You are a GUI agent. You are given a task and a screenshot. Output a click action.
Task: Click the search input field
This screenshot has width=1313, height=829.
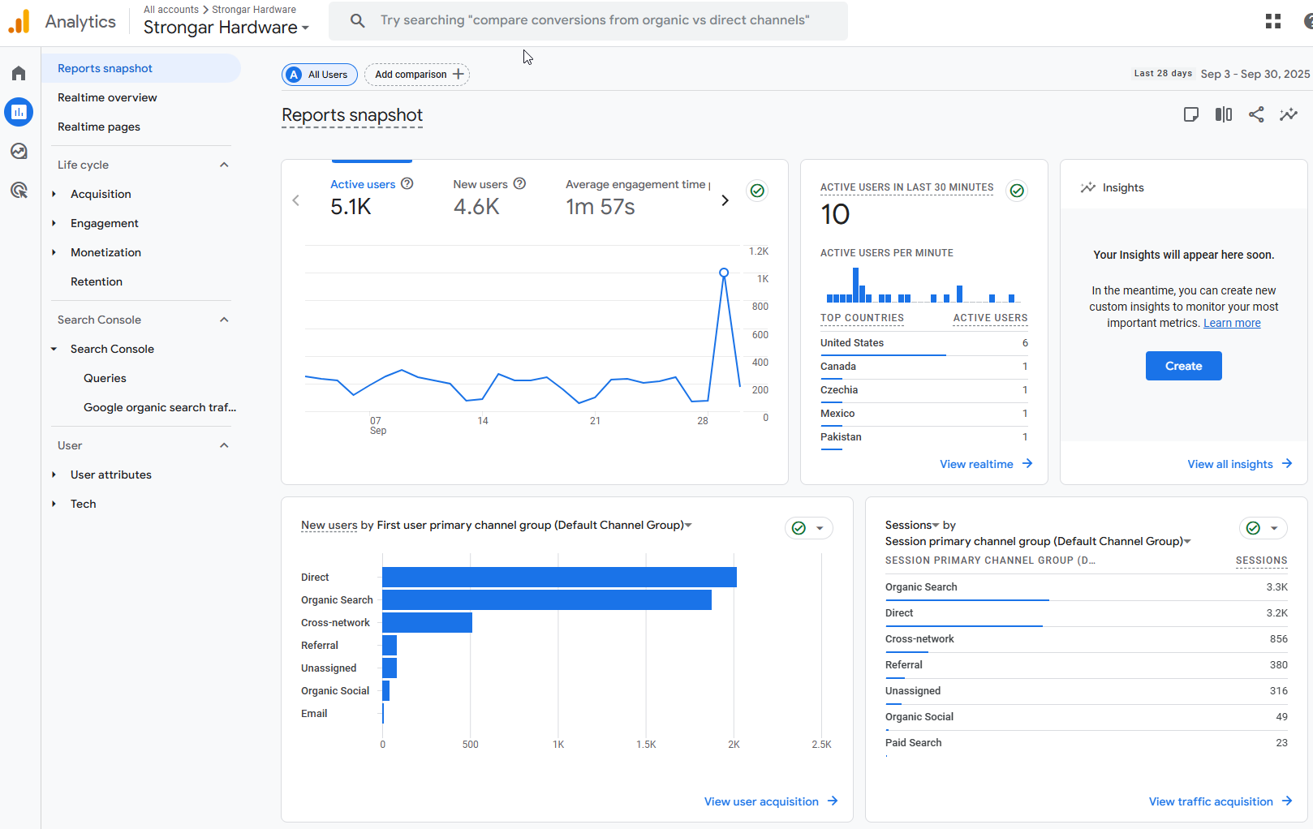coord(594,20)
